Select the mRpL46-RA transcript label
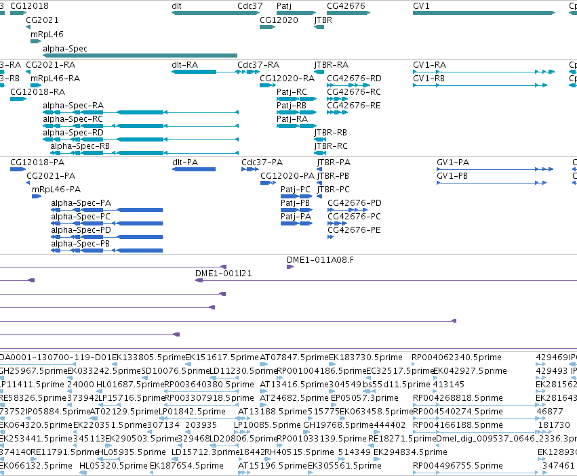Screen dimensions: 577x476 [x=55, y=79]
